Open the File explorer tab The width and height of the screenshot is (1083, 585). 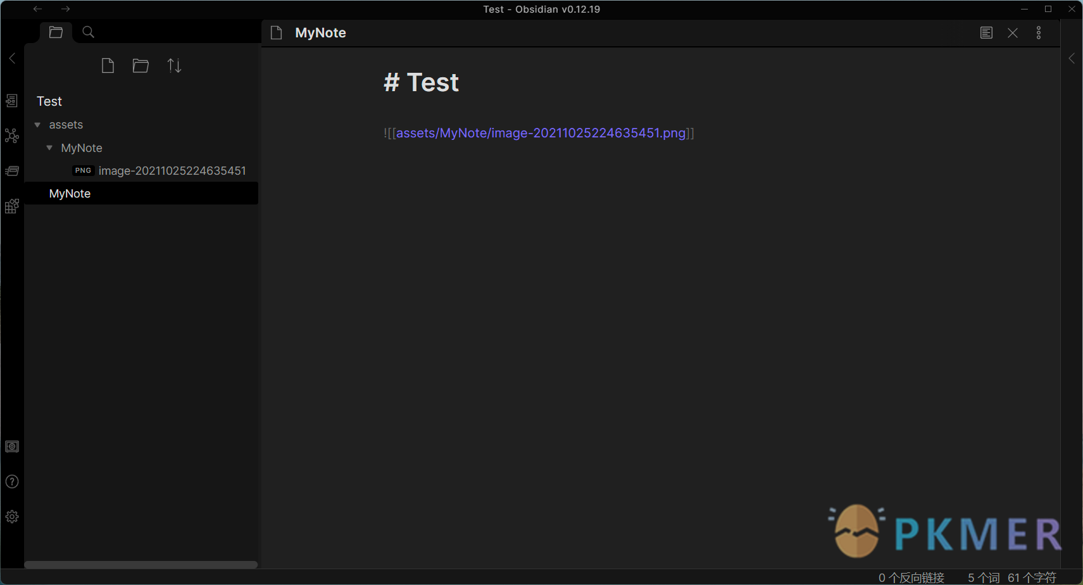tap(56, 32)
